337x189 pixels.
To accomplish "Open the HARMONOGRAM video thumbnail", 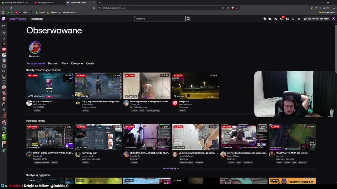I will point(292,181).
